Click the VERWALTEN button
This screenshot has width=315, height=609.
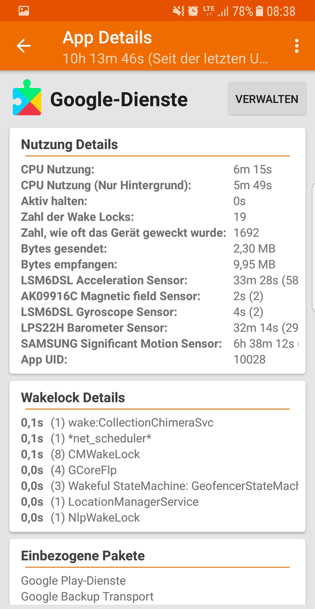tap(267, 99)
